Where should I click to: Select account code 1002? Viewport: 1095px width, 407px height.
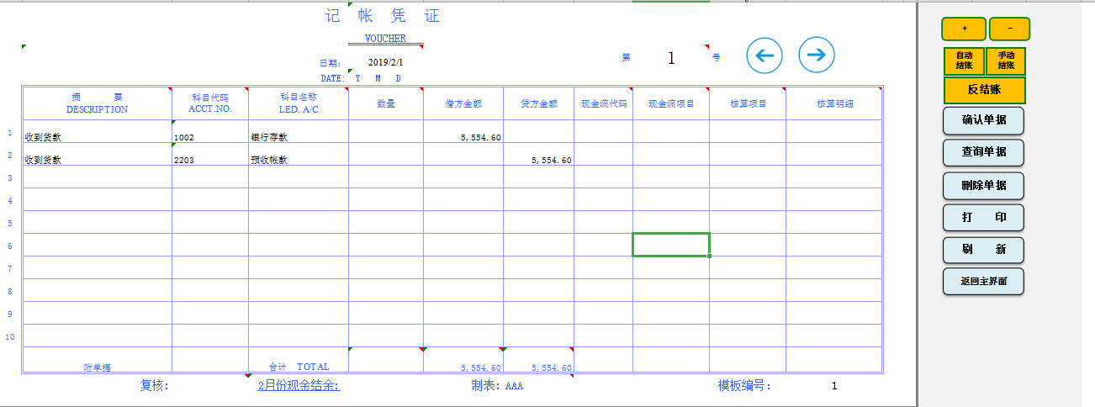(x=209, y=132)
